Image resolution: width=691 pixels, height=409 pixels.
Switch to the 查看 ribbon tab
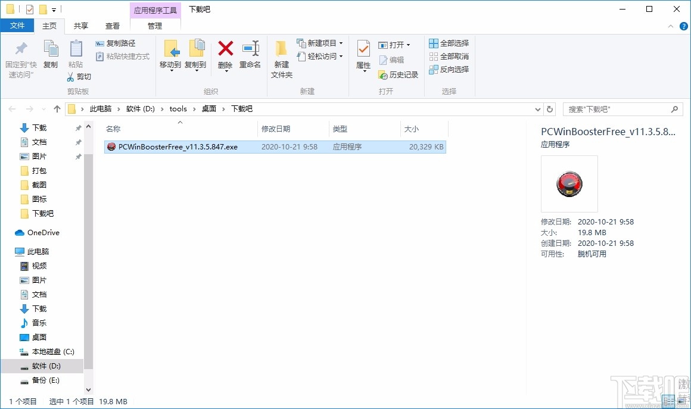113,26
